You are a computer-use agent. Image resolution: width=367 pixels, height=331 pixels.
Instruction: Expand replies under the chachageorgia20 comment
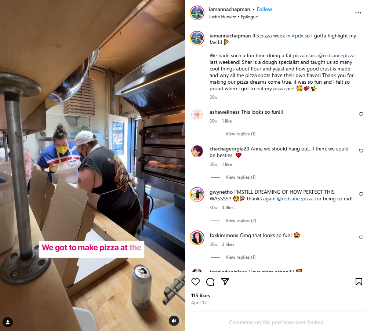(x=240, y=177)
